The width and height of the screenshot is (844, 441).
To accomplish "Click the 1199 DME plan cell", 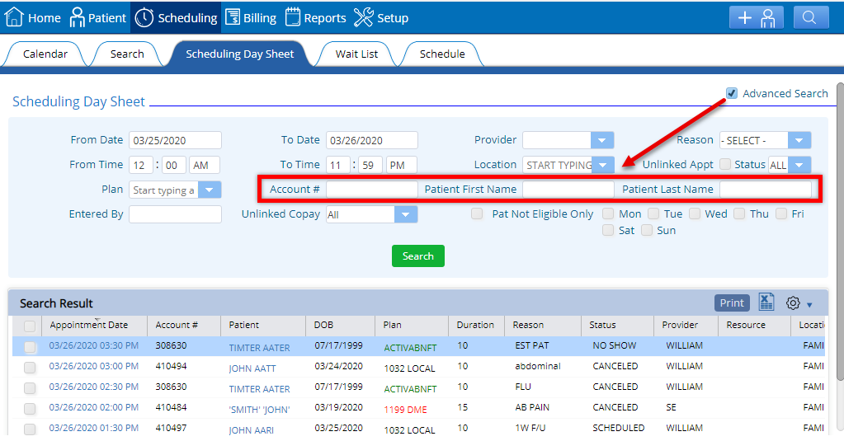I will point(405,410).
